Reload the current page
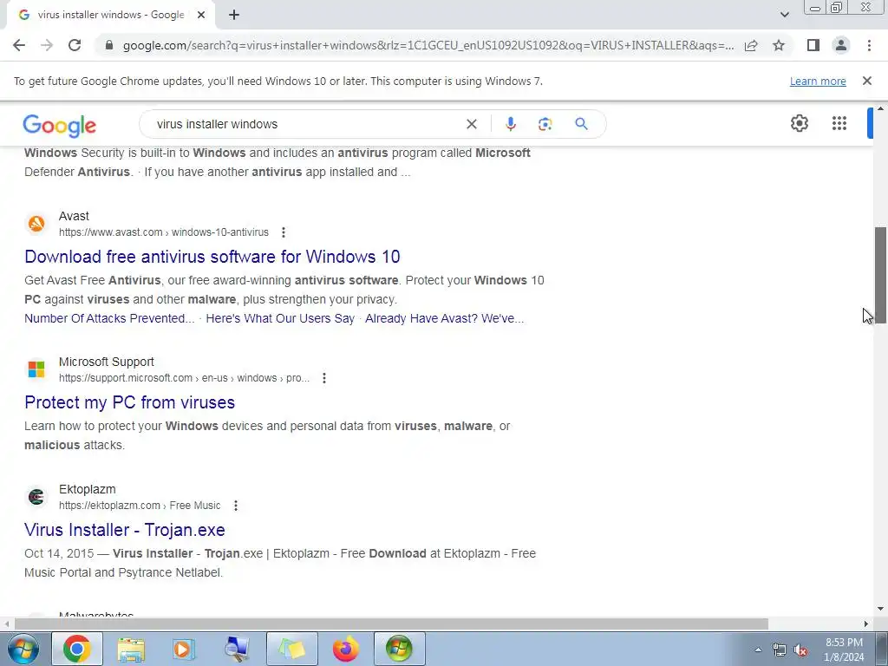Viewport: 888px width, 666px height. click(x=75, y=45)
